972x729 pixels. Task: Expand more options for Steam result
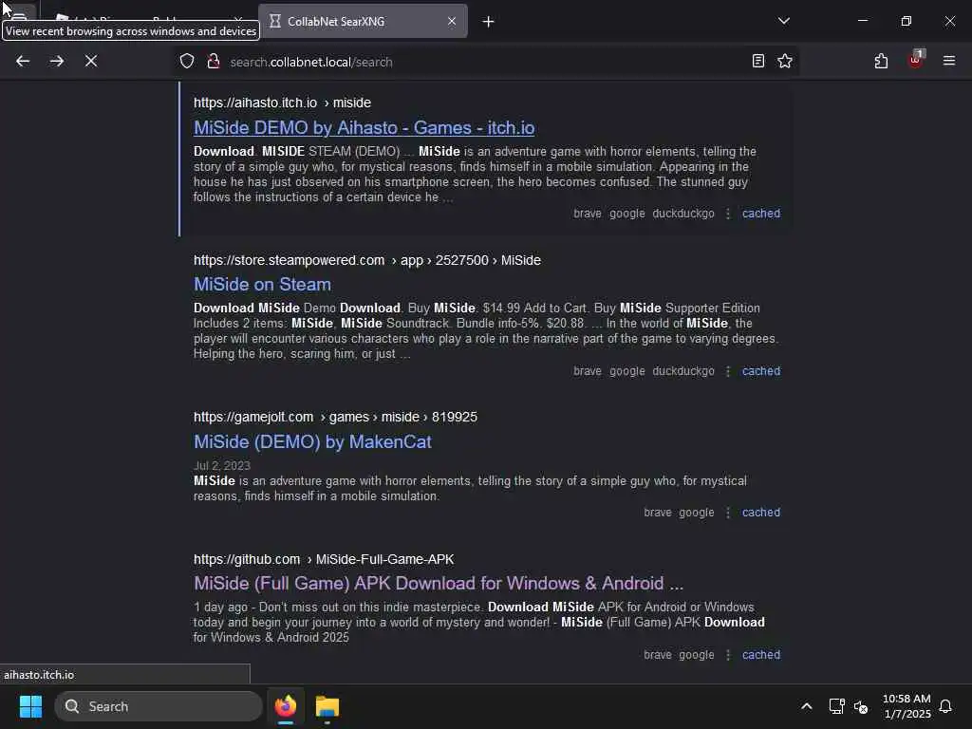(728, 371)
